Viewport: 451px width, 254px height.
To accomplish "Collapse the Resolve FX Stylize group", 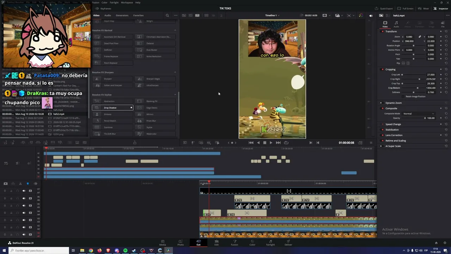I will (x=175, y=95).
